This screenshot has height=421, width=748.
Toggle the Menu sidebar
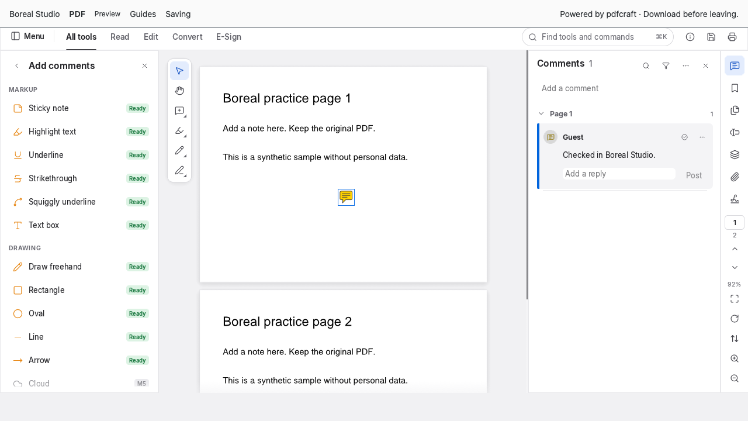pos(27,36)
